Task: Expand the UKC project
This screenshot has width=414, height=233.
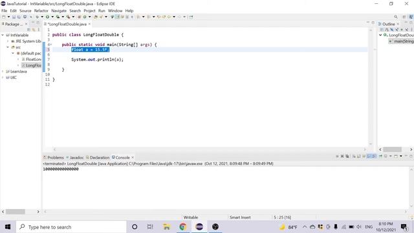Action: tap(3, 78)
